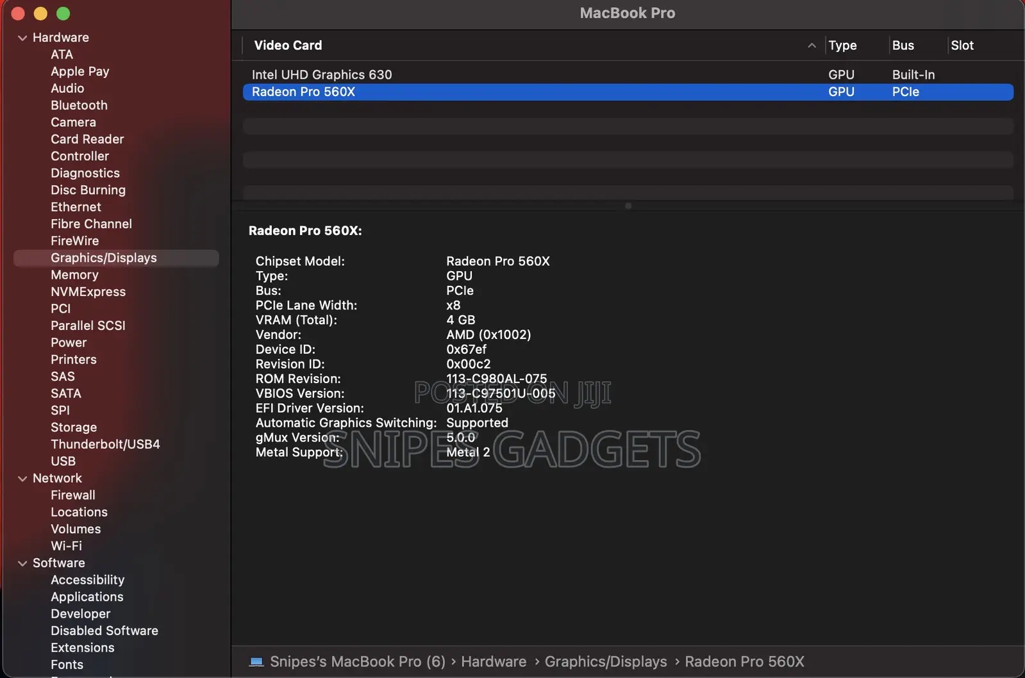Select the Radeon Pro 560X row
The image size is (1025, 678).
click(x=628, y=92)
